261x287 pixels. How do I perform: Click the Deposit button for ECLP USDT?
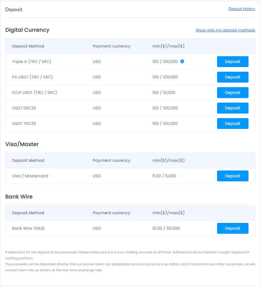tap(232, 92)
